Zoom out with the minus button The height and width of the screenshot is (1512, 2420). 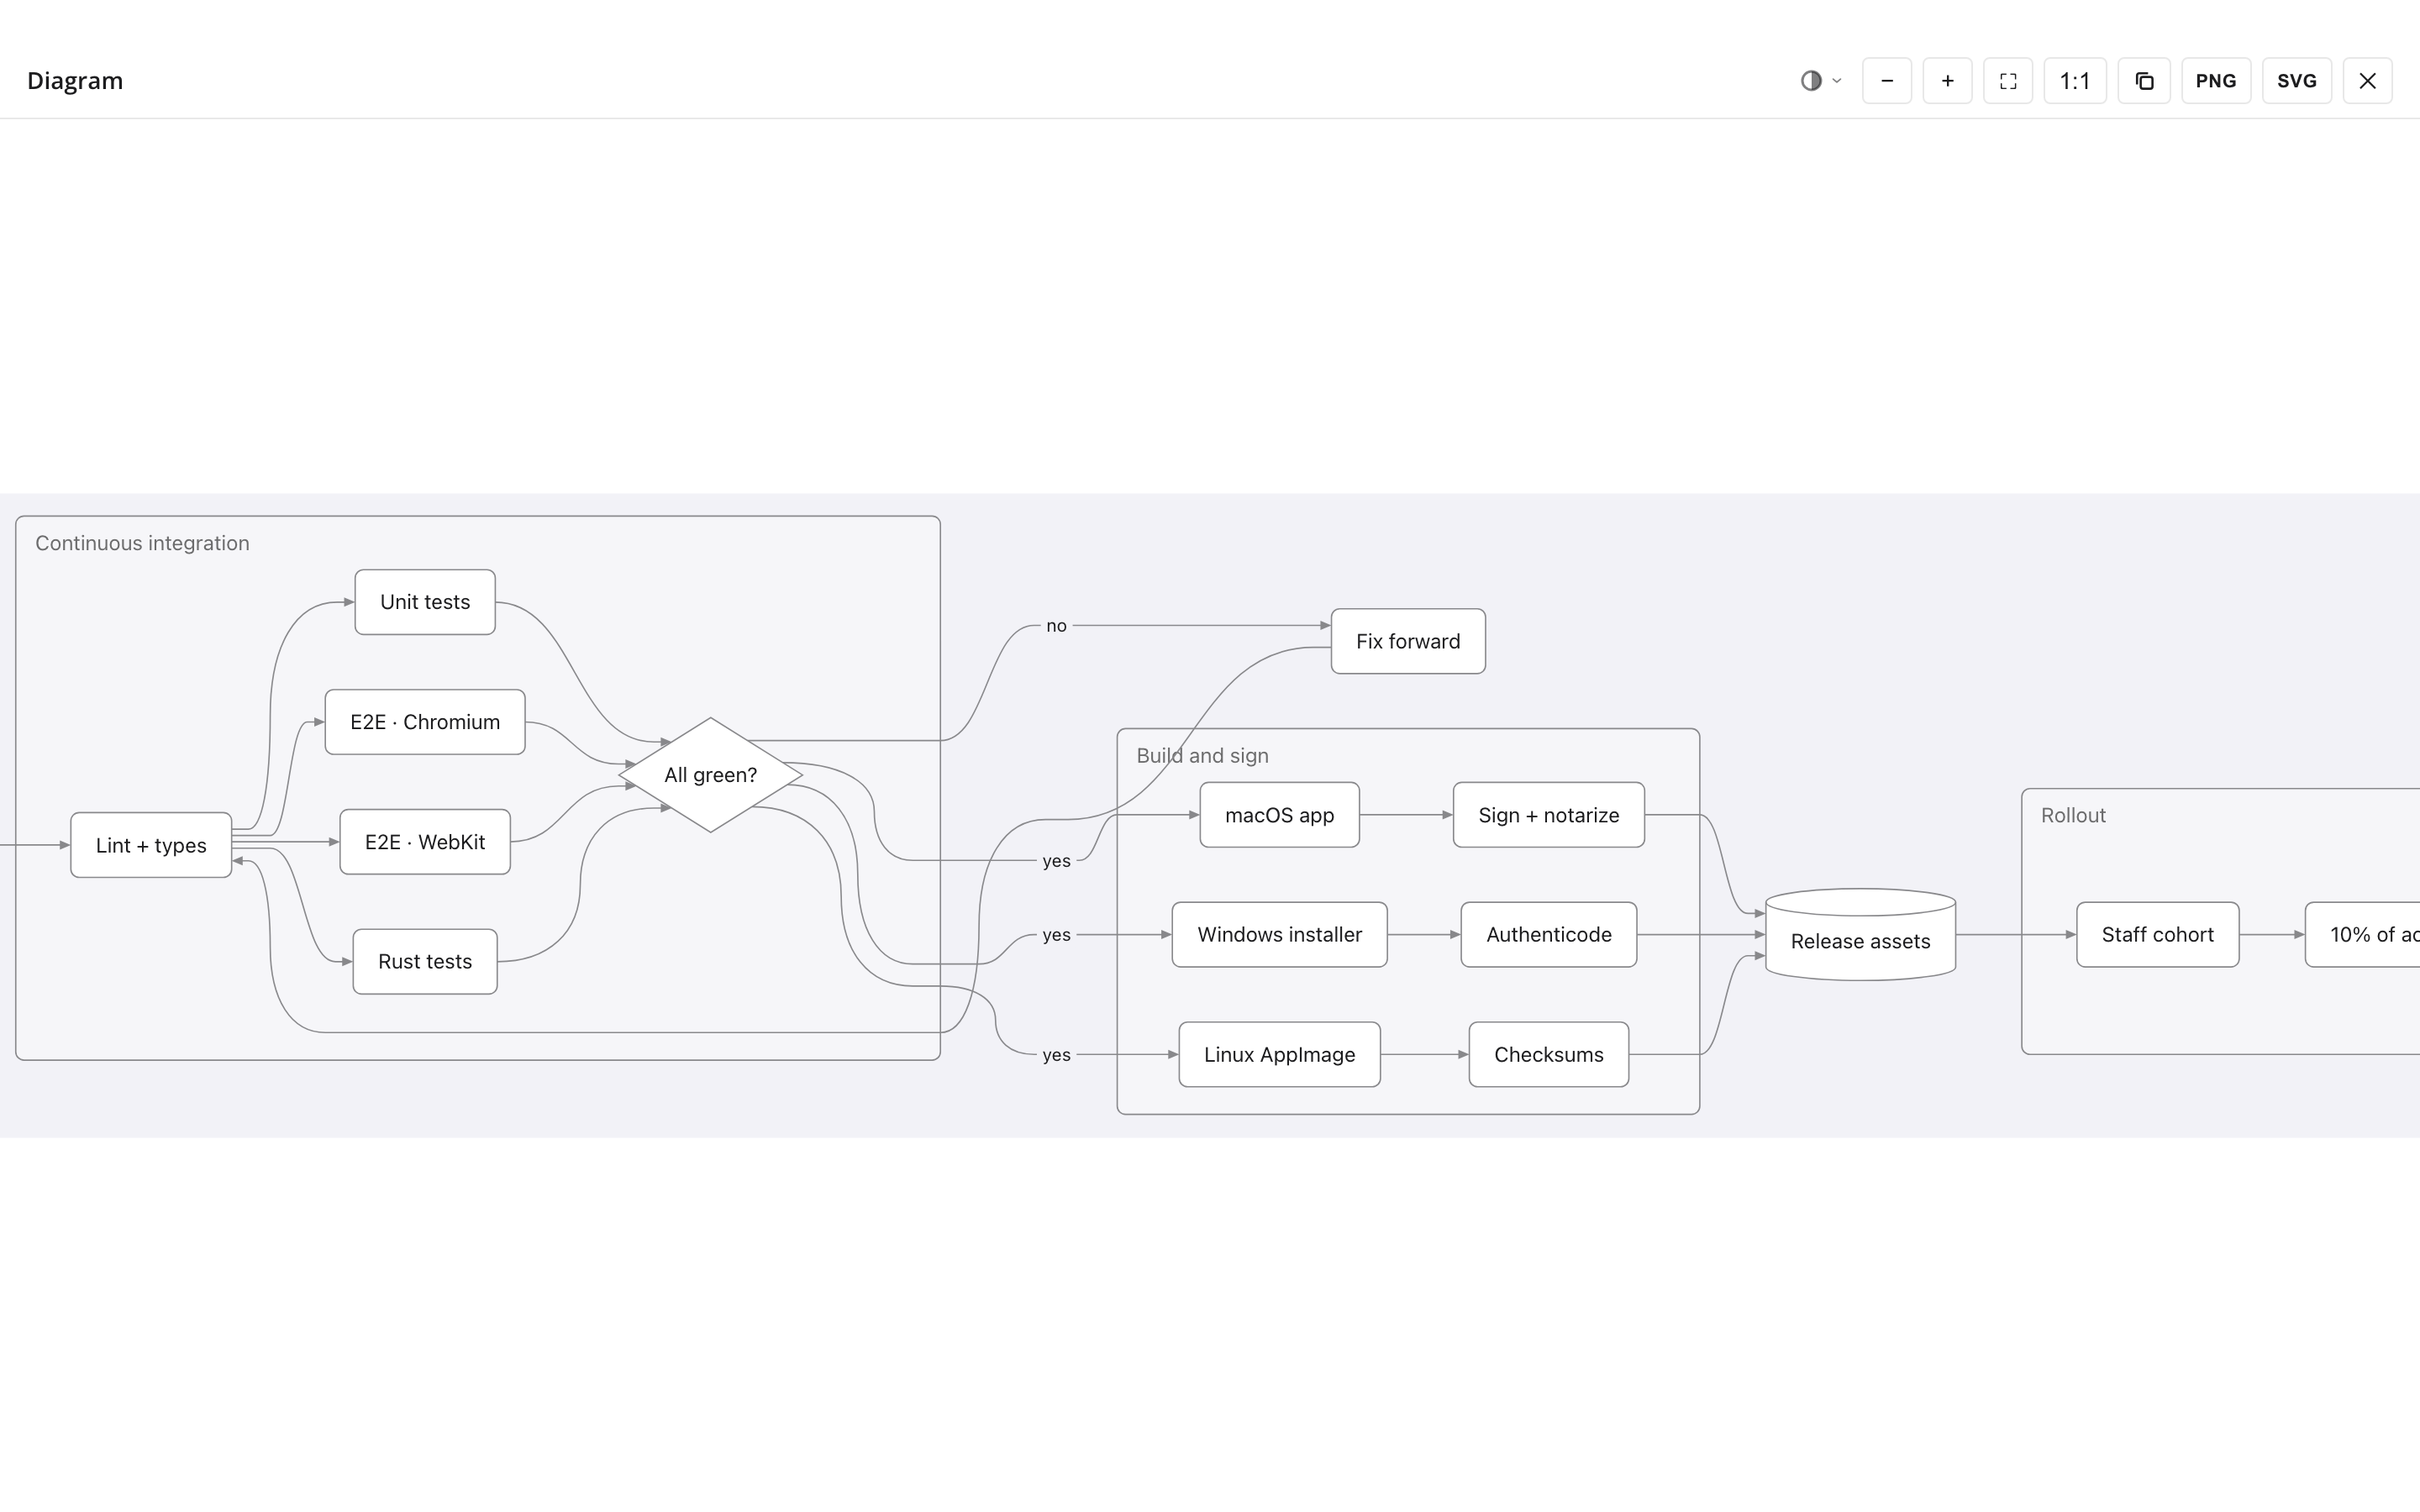1887,81
